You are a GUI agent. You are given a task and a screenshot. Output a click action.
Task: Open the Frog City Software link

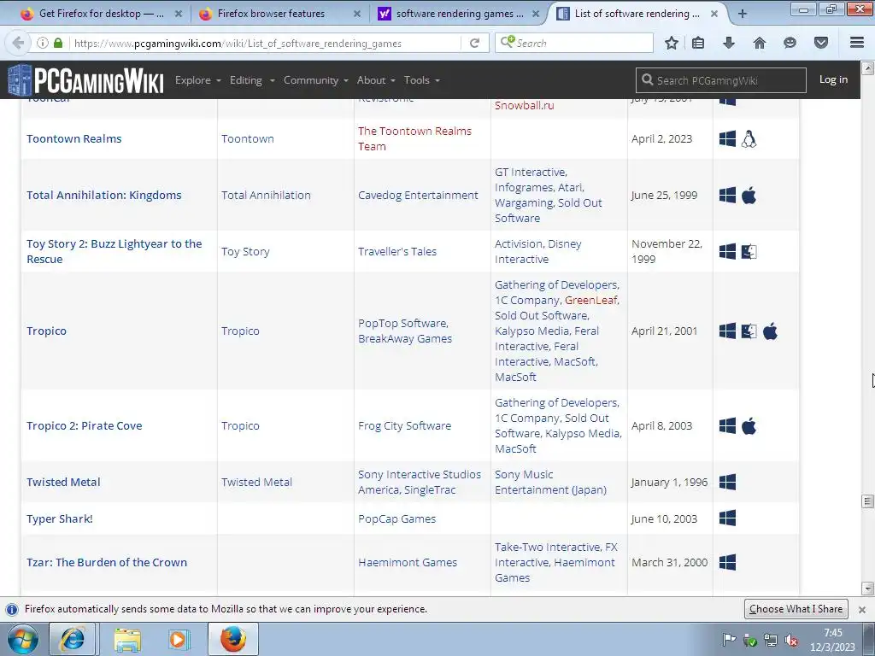(404, 426)
